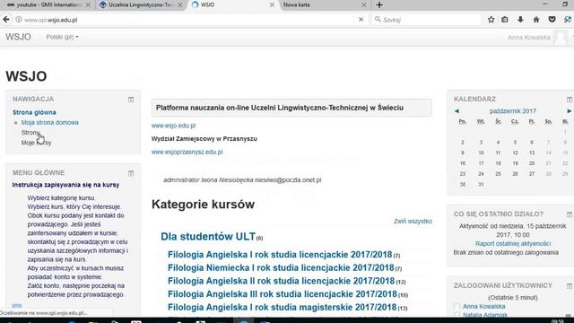Viewport: 574px width, 323px height.
Task: Bookmark this page with the star icon
Action: pyautogui.click(x=491, y=20)
